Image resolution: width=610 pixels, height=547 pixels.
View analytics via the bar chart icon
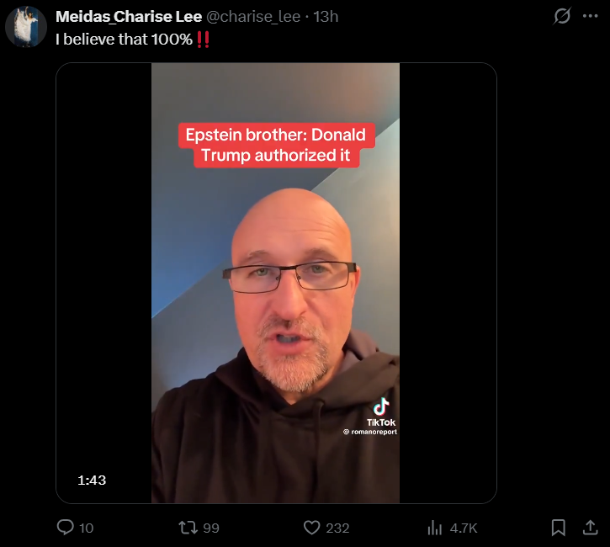(x=434, y=528)
